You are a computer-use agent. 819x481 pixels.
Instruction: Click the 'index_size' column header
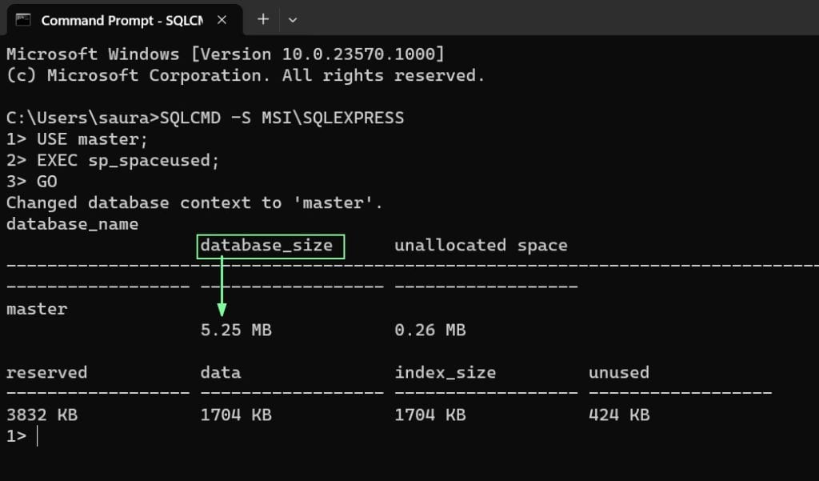(445, 372)
